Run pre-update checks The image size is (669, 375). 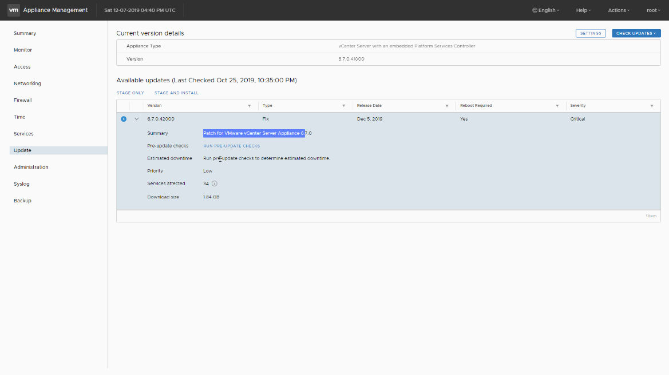tap(231, 146)
